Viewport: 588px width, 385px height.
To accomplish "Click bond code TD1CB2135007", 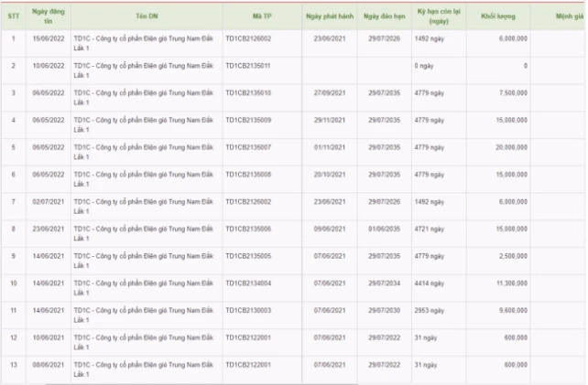I will click(x=248, y=146).
